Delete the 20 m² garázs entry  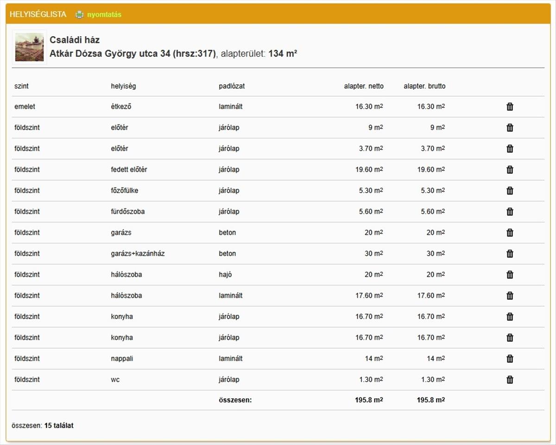pos(510,232)
